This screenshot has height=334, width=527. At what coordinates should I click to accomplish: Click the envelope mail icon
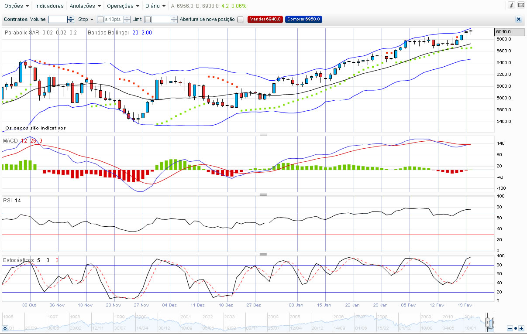coord(521,5)
